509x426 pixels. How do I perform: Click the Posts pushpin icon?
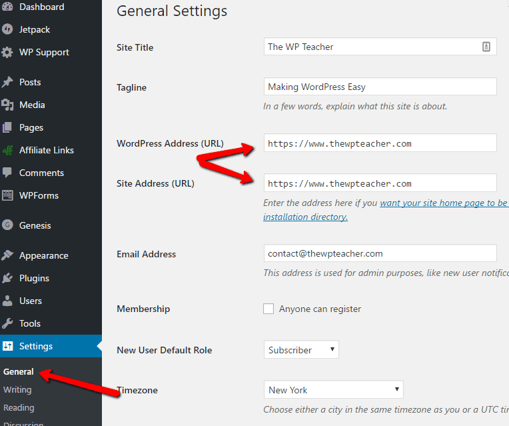point(8,82)
